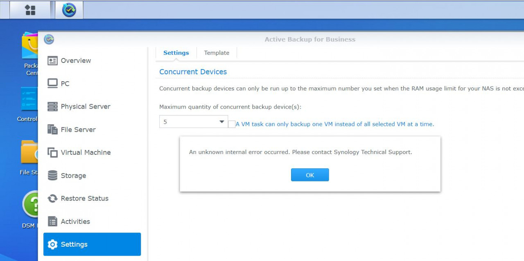
Task: Click the Activities list icon
Action: [x=52, y=221]
